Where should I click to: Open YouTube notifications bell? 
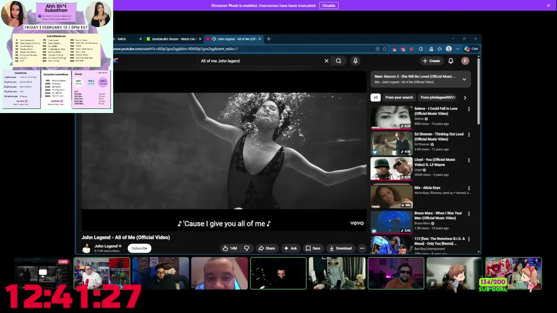451,61
